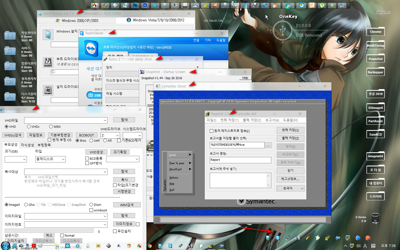Open the Z: VHD드라이브 dropdown
Image resolution: width=400 pixels, height=250 pixels.
pyautogui.click(x=117, y=135)
